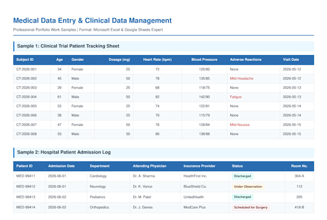Select heart rate value 72
Screen dimensions: 327x220
157,69
